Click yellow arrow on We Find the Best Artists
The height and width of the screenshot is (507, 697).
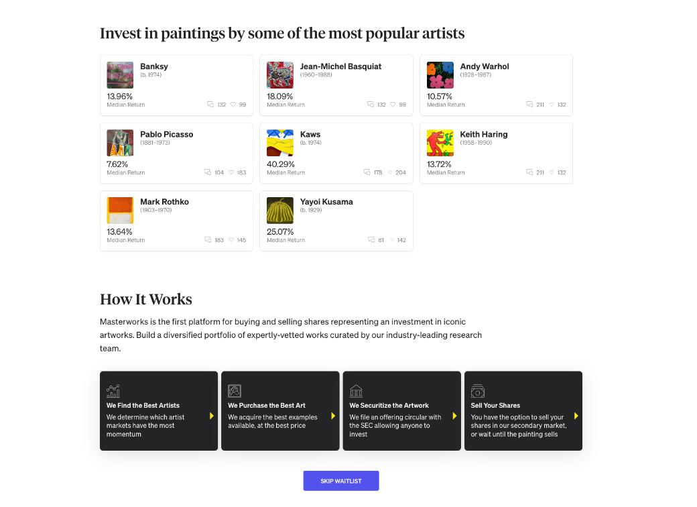click(212, 416)
